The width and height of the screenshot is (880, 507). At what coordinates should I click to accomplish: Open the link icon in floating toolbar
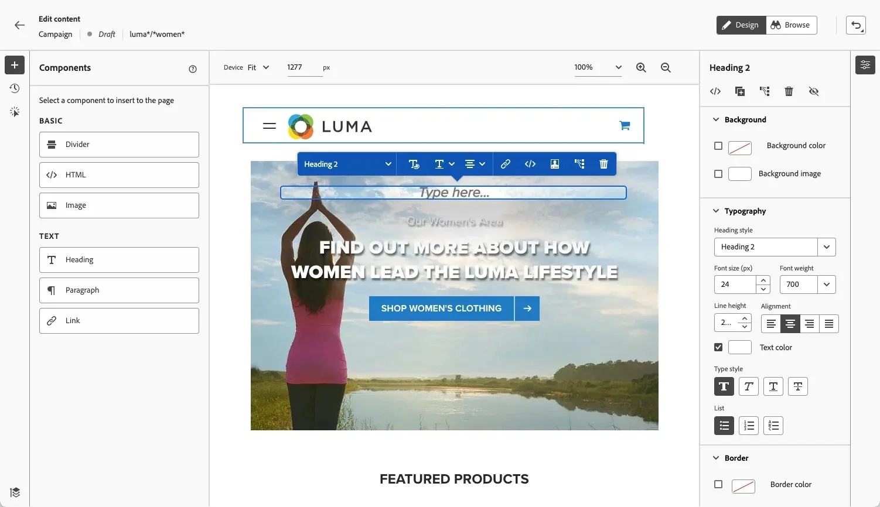coord(505,164)
